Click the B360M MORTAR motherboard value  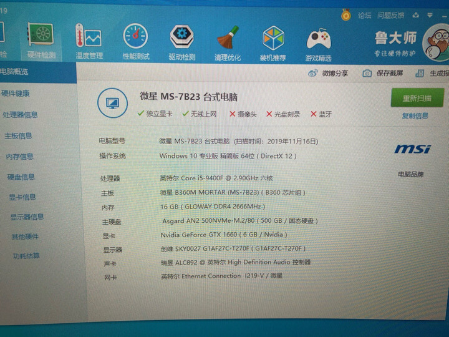(x=233, y=192)
